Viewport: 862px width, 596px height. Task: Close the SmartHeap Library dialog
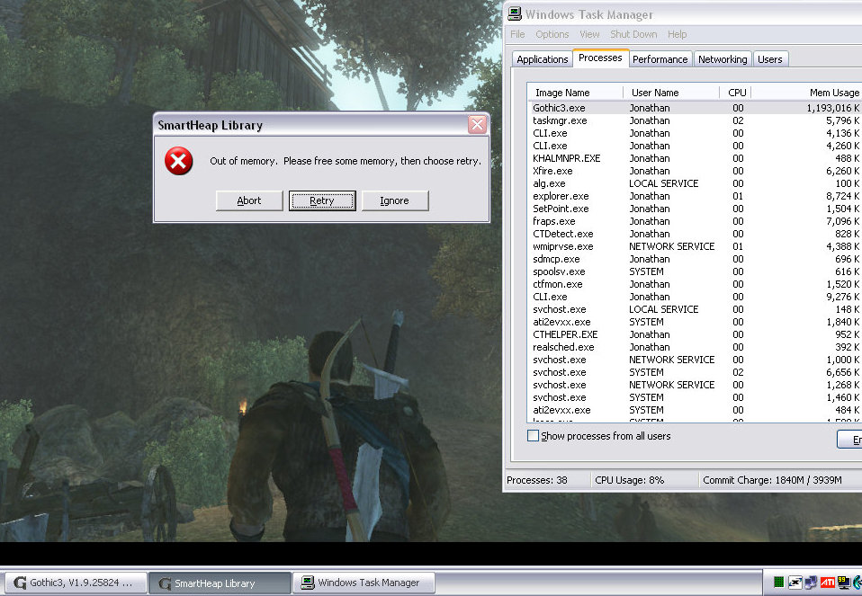[x=477, y=125]
